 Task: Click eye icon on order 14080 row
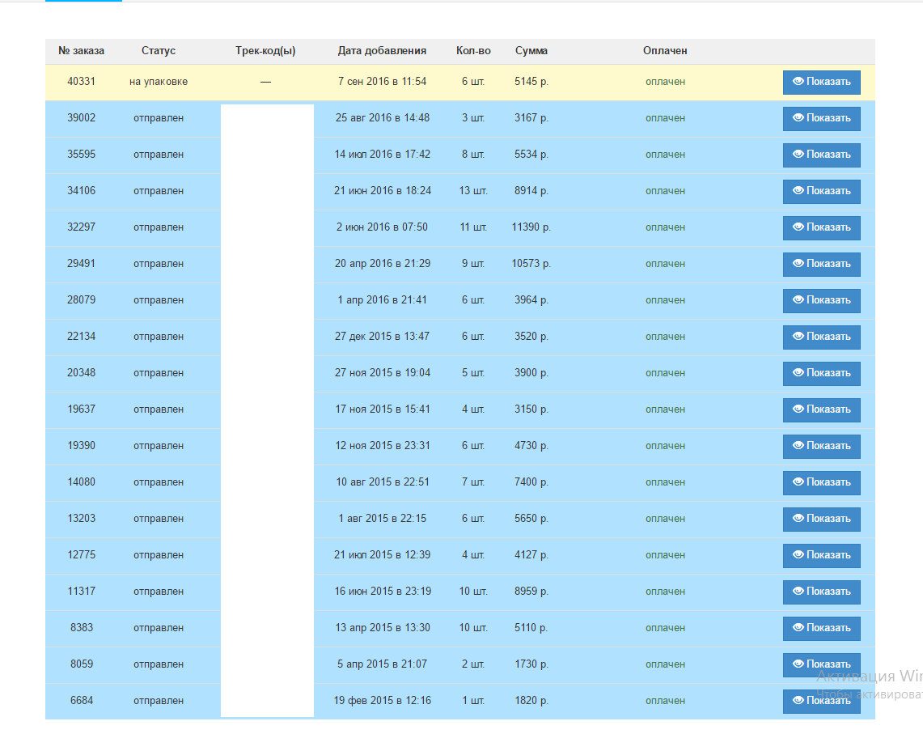point(798,482)
